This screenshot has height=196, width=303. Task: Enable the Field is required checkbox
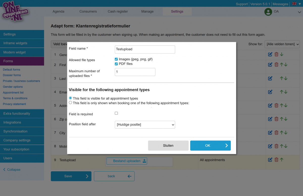(x=116, y=113)
